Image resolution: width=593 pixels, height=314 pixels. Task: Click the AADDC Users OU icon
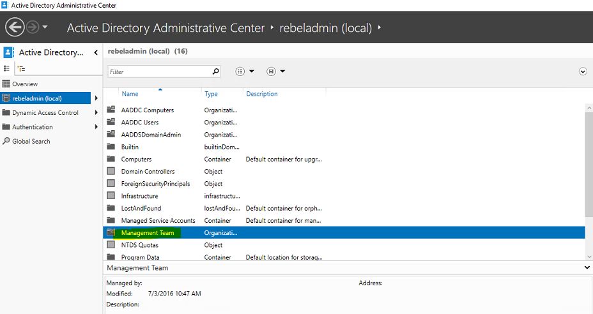pos(111,122)
